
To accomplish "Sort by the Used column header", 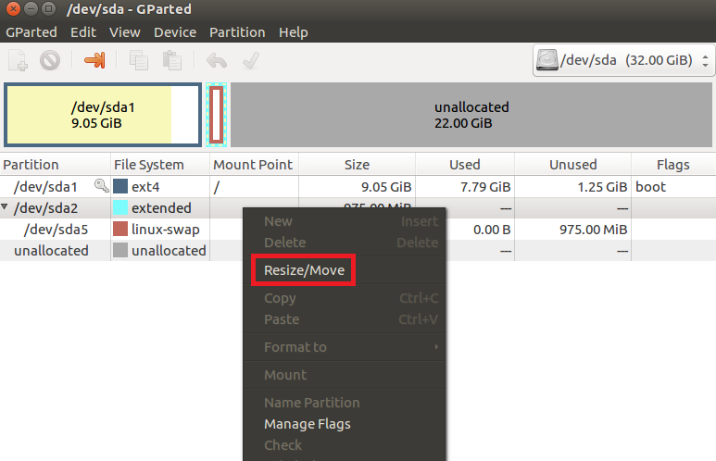I will point(465,165).
